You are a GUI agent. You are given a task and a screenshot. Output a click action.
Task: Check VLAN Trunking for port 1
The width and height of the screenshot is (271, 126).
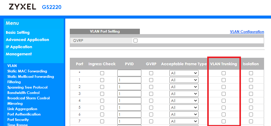point(224,80)
